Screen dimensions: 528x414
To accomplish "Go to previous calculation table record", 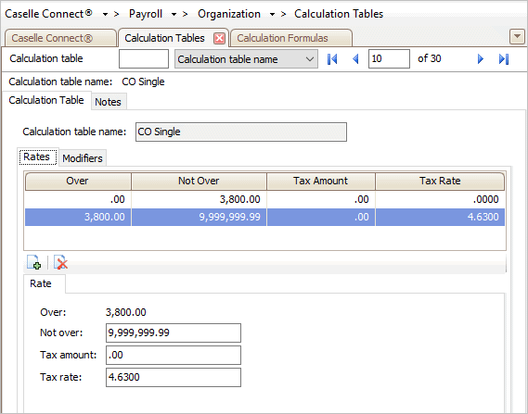I will click(355, 59).
